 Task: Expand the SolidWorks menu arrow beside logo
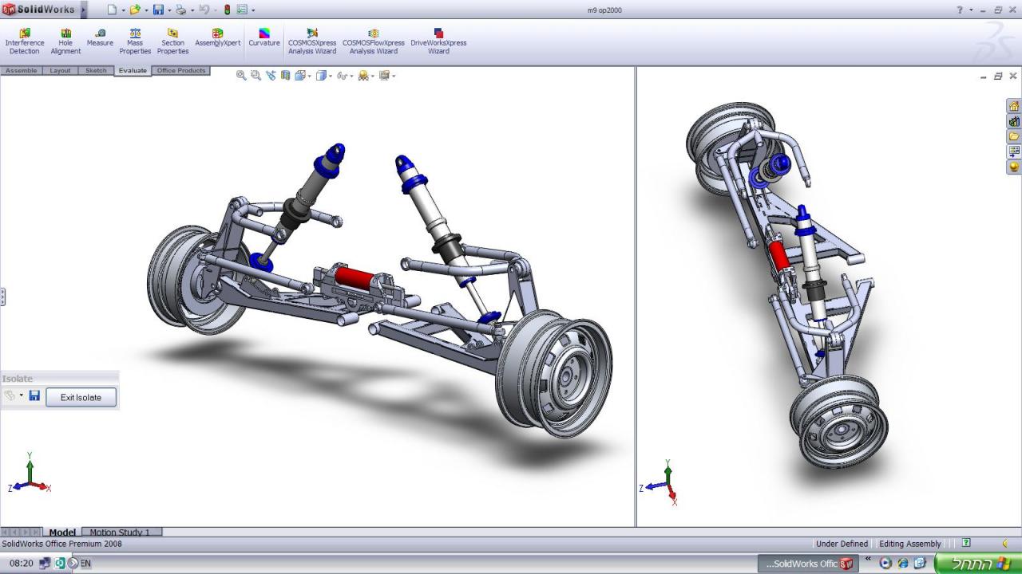click(84, 10)
